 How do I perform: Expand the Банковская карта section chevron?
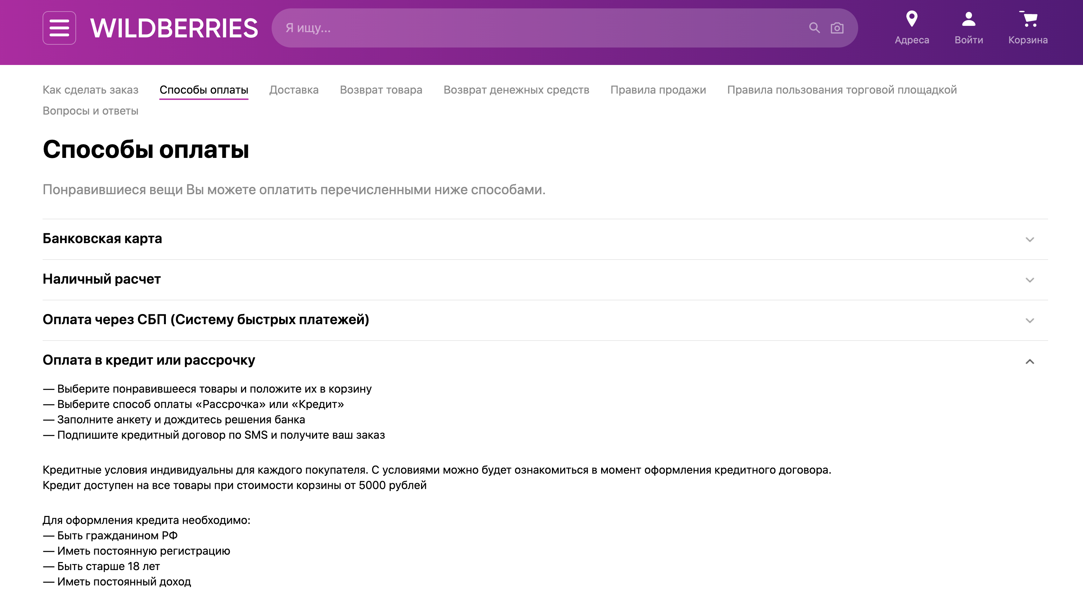[1029, 239]
